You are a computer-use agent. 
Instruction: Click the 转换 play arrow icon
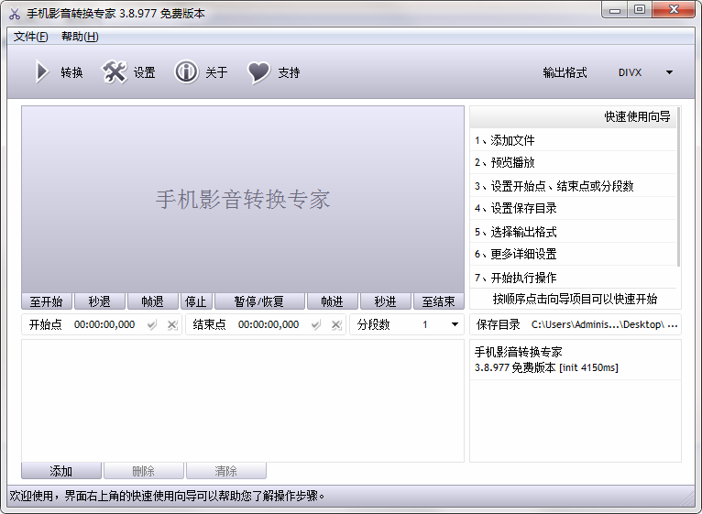pyautogui.click(x=42, y=72)
